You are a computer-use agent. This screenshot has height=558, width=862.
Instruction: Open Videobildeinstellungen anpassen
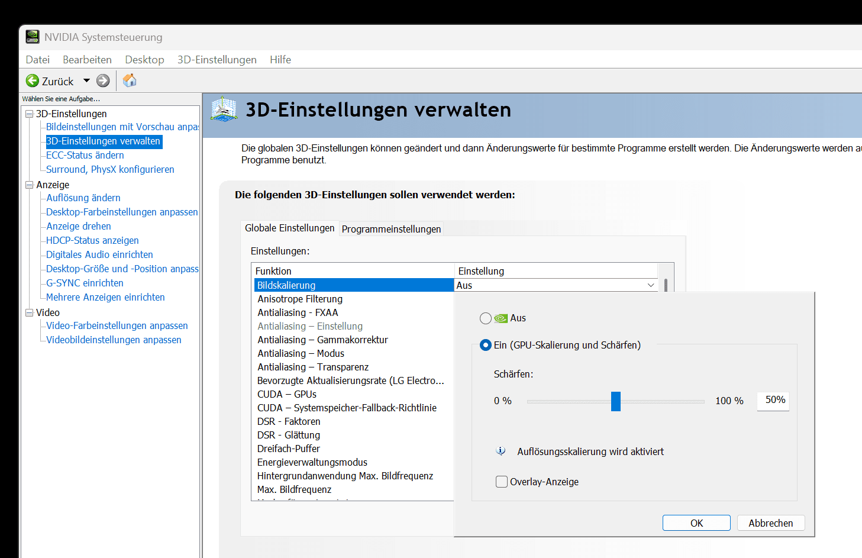click(114, 340)
